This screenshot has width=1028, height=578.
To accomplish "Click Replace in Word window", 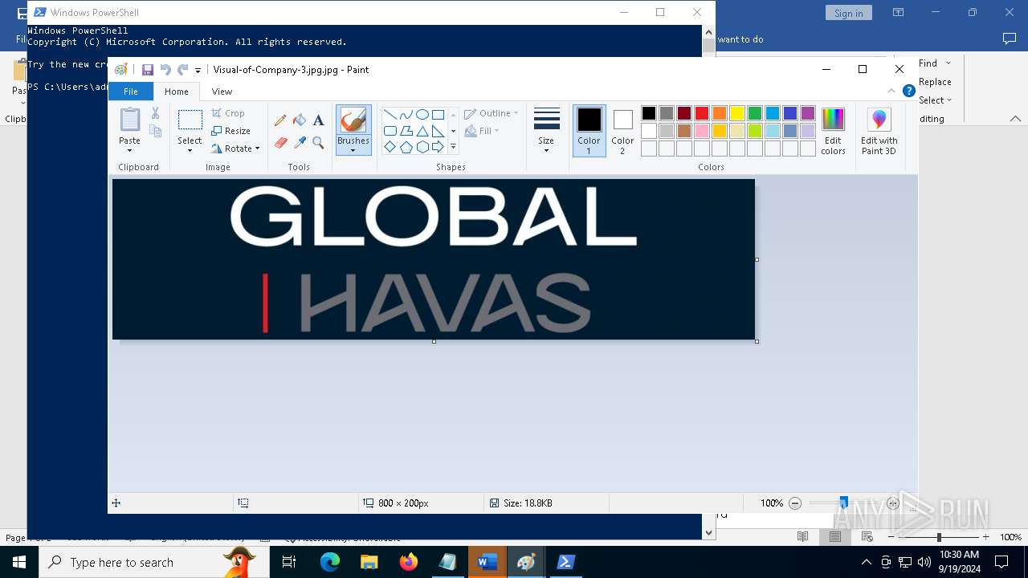I will pos(935,82).
